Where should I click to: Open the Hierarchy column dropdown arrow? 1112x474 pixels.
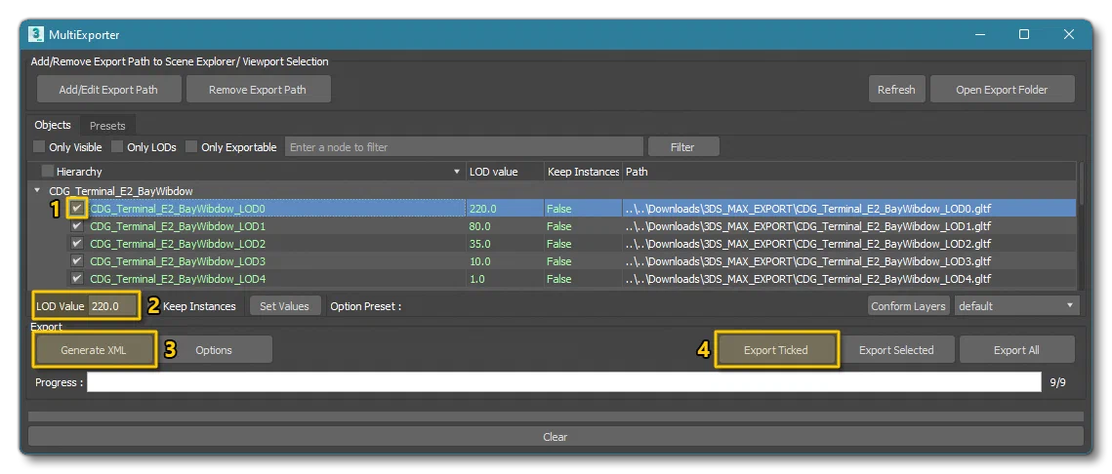pos(457,173)
